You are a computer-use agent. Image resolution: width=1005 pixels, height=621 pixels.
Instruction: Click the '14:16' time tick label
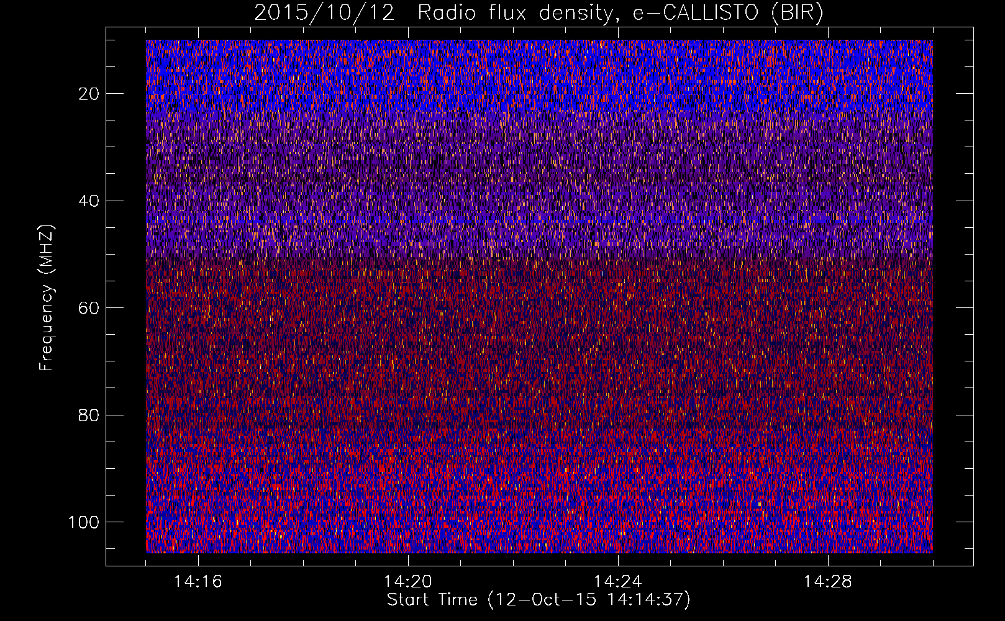198,582
